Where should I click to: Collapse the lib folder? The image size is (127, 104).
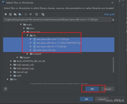click(28, 35)
